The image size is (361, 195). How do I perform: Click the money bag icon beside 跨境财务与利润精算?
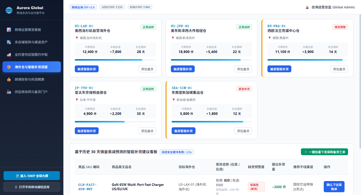9,79
